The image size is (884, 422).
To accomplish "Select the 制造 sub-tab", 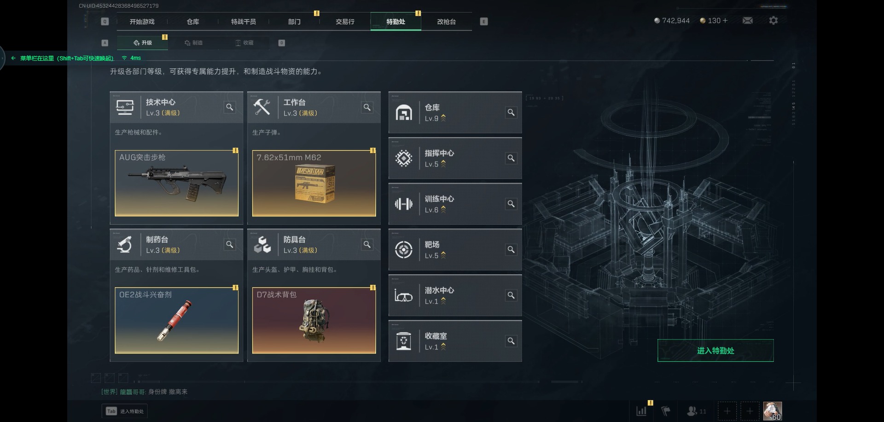I will [194, 43].
